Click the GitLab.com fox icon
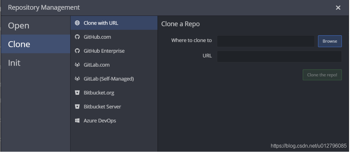The image size is (350, 152). point(77,65)
